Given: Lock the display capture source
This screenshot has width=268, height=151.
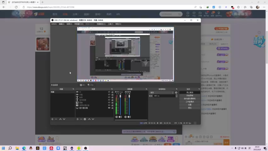Looking at the screenshot, I should pyautogui.click(x=112, y=108).
